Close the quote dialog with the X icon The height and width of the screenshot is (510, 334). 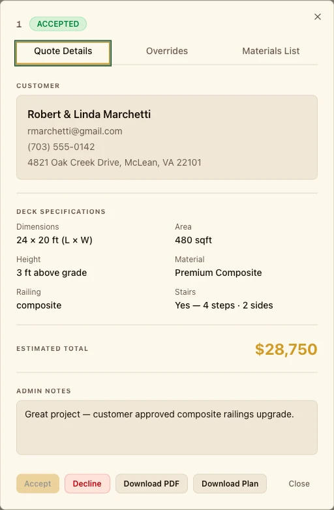[318, 16]
